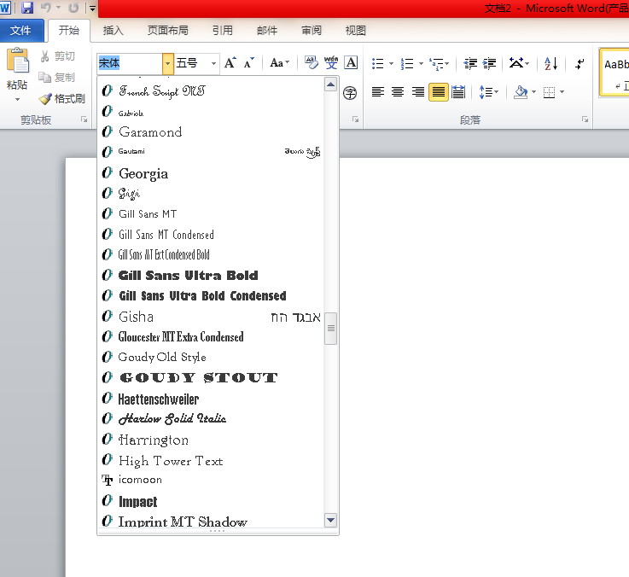Collapse the font name dropdown arrow
Image resolution: width=629 pixels, height=577 pixels.
click(168, 63)
